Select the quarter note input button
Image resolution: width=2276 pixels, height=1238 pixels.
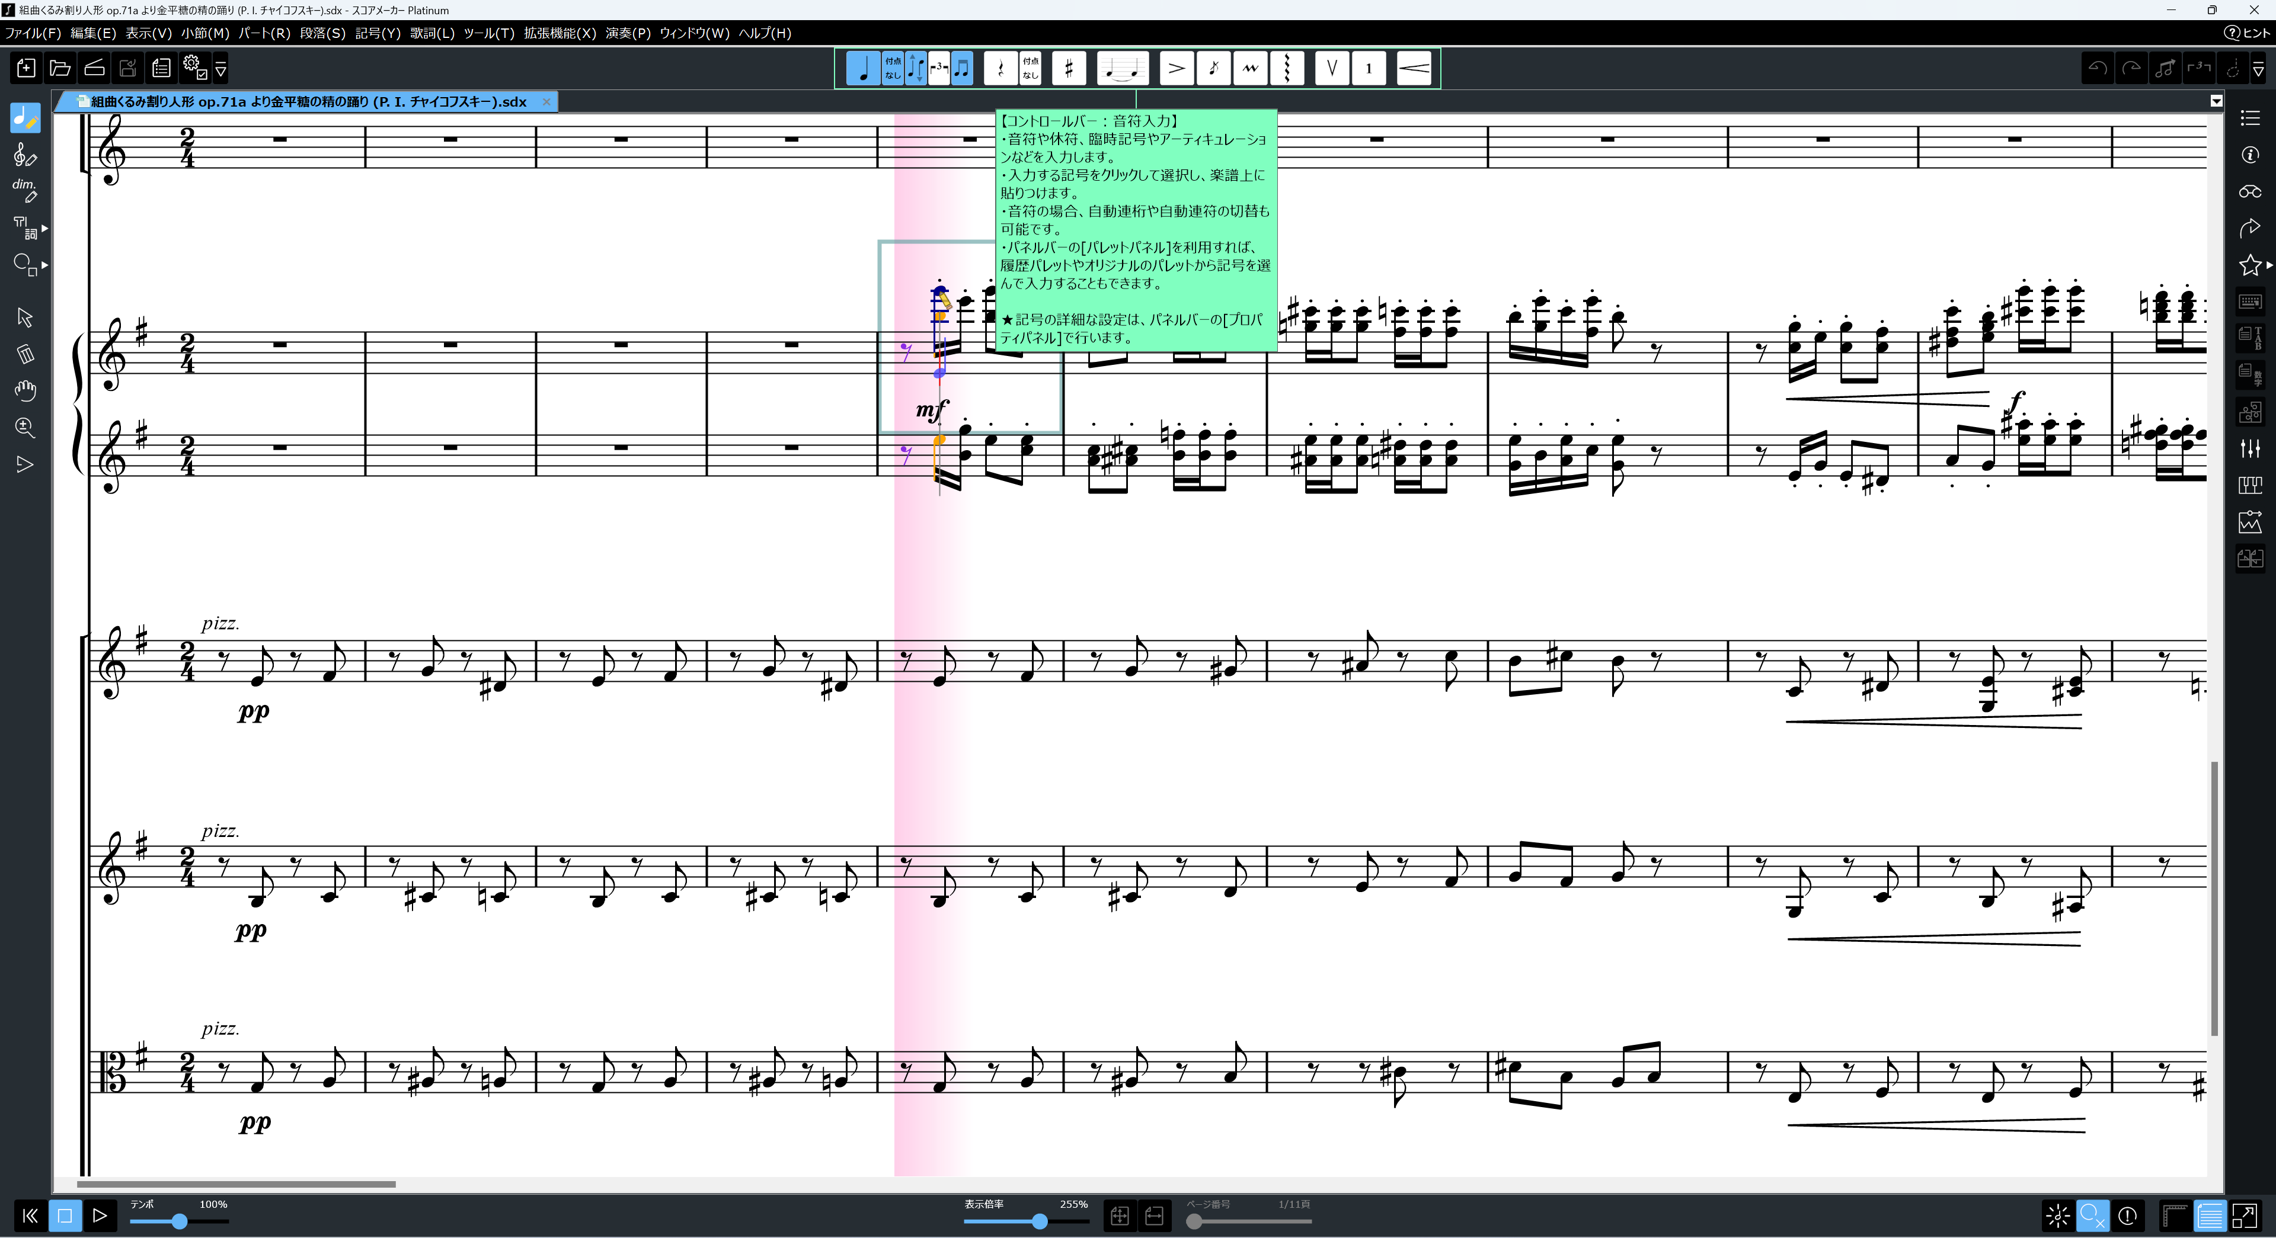click(863, 68)
